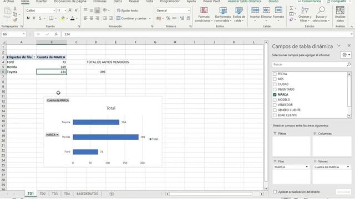Click the Honda bar in chart
The image size is (355, 199).
pos(106,137)
